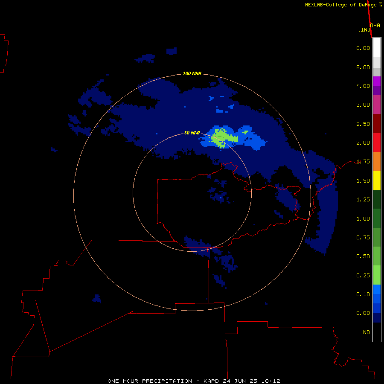
Task: Select the yellow 1.50 legend swatch
Action: click(377, 181)
